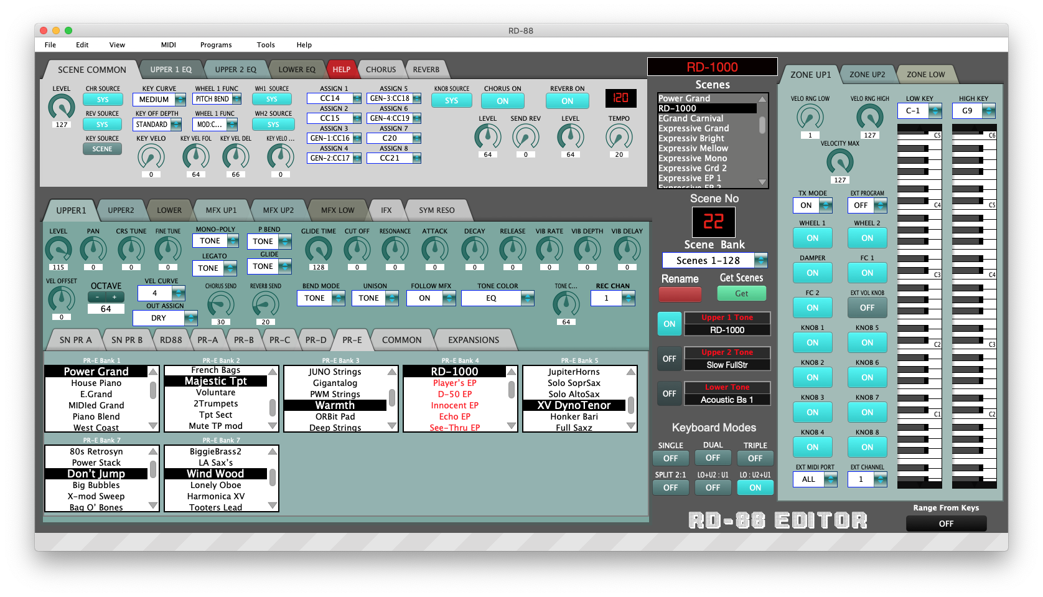Click the RESONANCE knob
This screenshot has width=1043, height=597.
click(395, 250)
